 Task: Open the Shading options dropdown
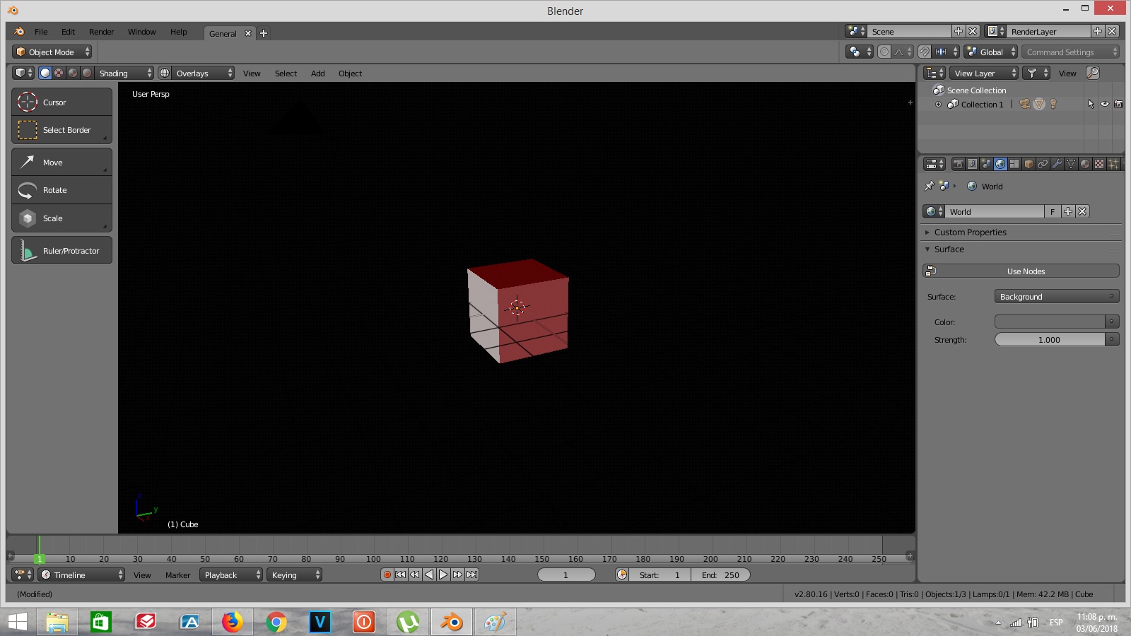[124, 73]
